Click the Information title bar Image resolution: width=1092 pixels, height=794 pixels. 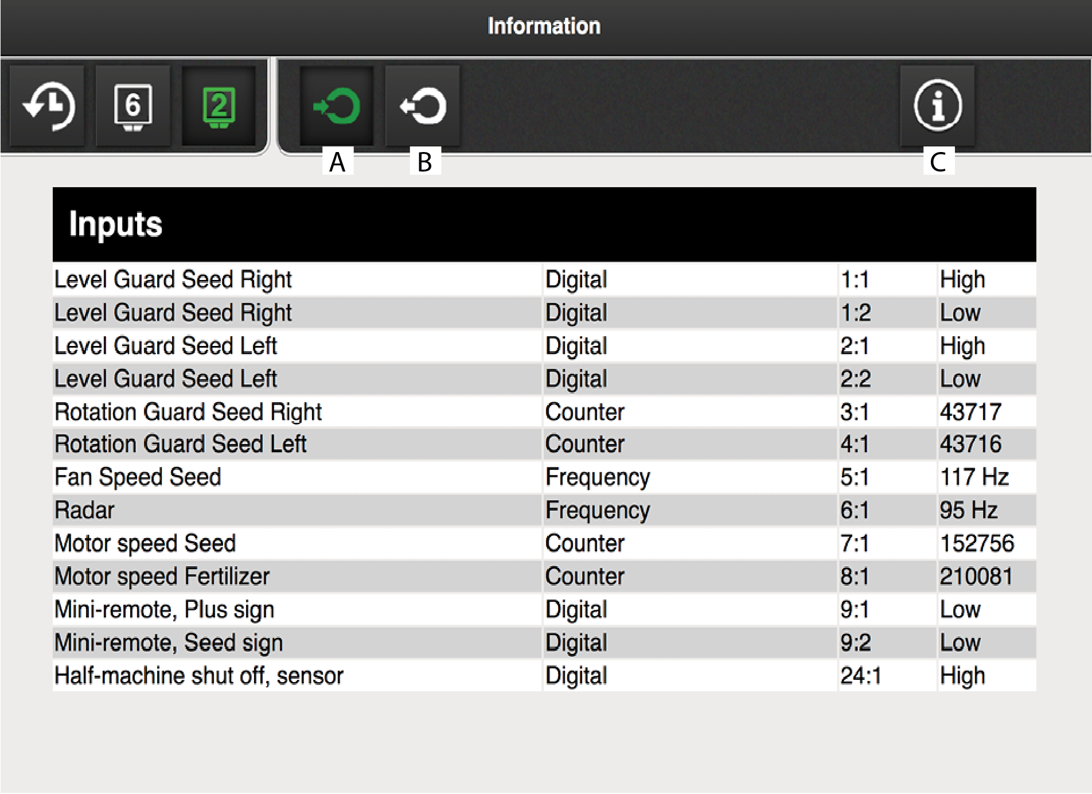(544, 26)
